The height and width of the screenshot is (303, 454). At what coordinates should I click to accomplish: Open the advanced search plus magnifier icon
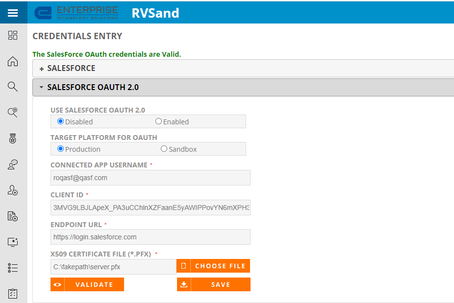(13, 113)
